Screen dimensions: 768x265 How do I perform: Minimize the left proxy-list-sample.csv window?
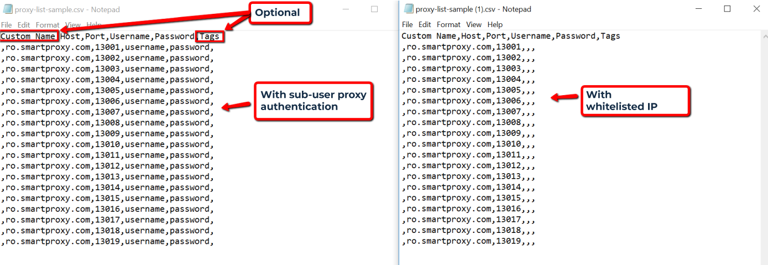click(x=346, y=9)
